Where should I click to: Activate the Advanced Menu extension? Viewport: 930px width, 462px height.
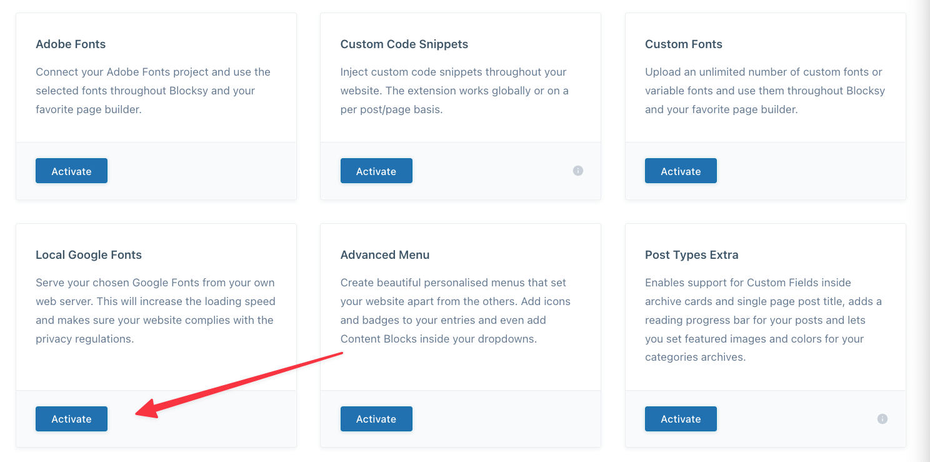coord(376,419)
